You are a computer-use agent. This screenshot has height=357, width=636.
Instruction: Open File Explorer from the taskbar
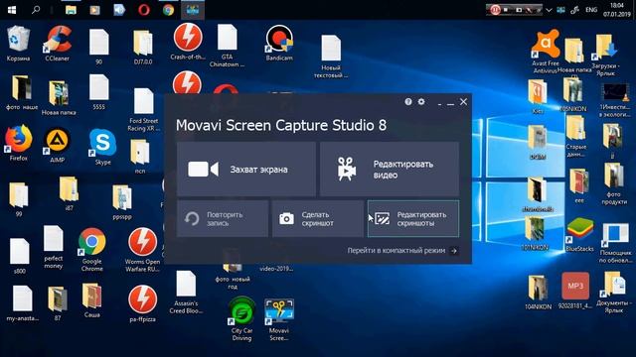[x=71, y=10]
